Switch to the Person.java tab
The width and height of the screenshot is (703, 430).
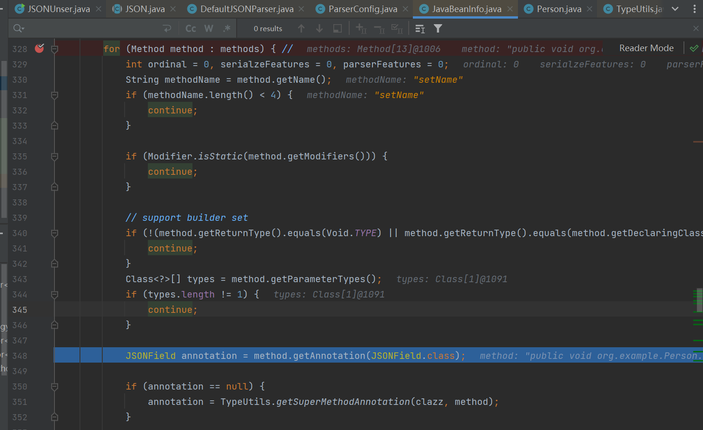pos(558,9)
